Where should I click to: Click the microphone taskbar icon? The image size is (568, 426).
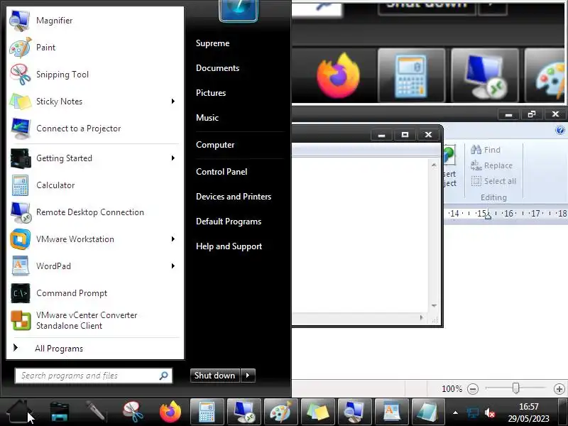96,412
